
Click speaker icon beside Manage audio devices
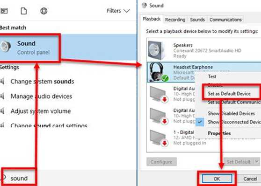tap(2, 96)
